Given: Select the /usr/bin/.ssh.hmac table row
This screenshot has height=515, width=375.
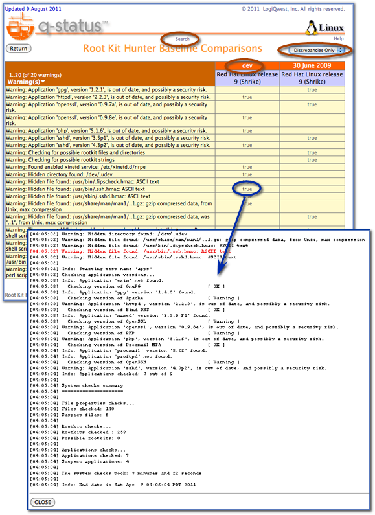Looking at the screenshot, I should tap(175, 189).
